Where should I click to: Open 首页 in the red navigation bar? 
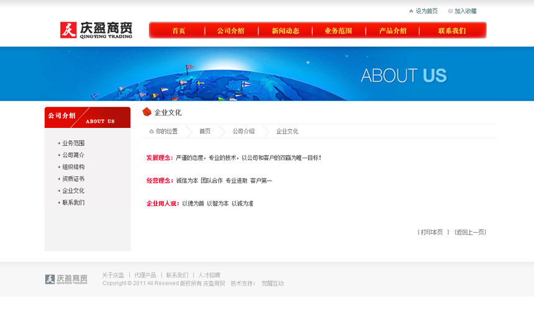coord(179,30)
